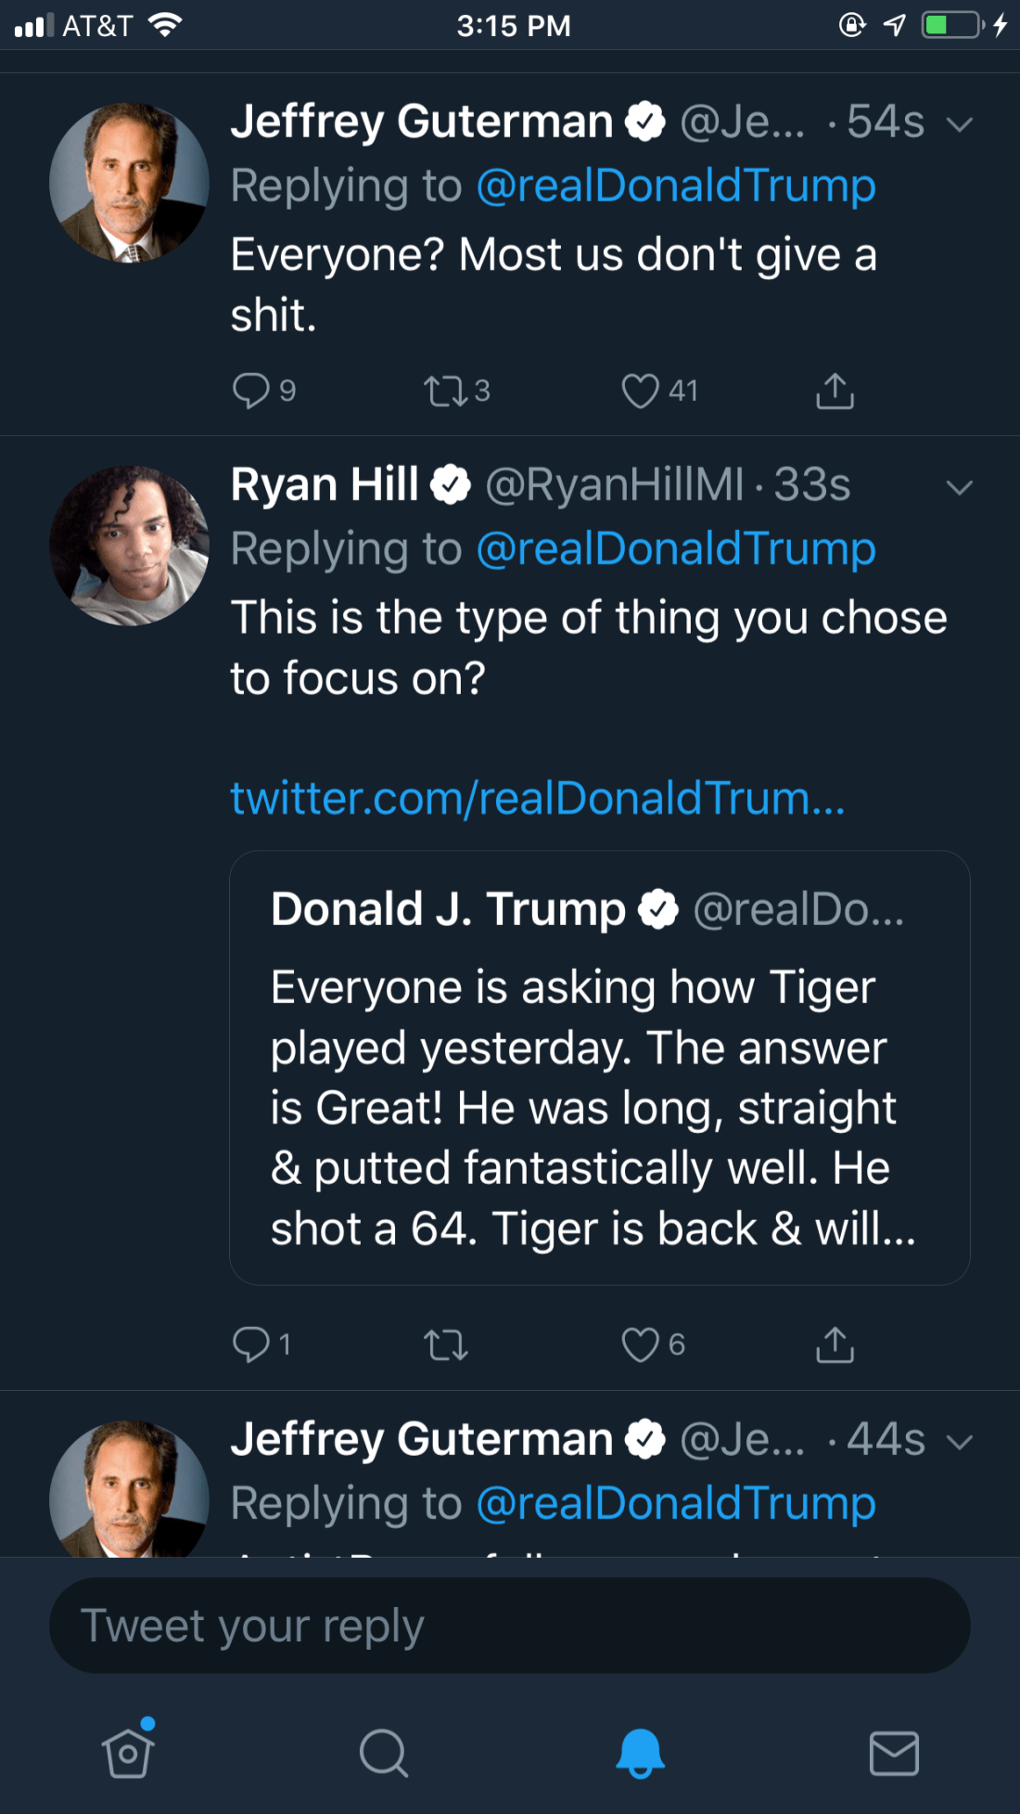Image resolution: width=1020 pixels, height=1814 pixels.
Task: Open the twitter.com/realDonaldTrum... link
Action: (x=538, y=798)
